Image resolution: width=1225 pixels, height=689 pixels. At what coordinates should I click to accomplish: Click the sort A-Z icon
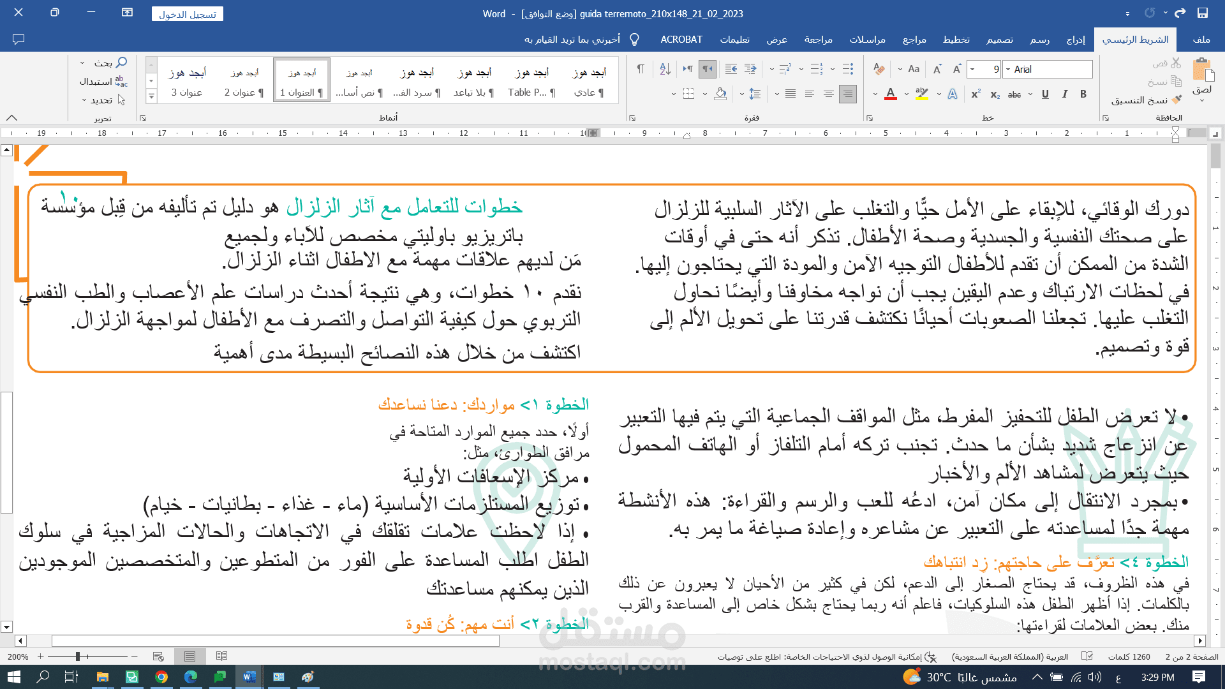coord(665,69)
